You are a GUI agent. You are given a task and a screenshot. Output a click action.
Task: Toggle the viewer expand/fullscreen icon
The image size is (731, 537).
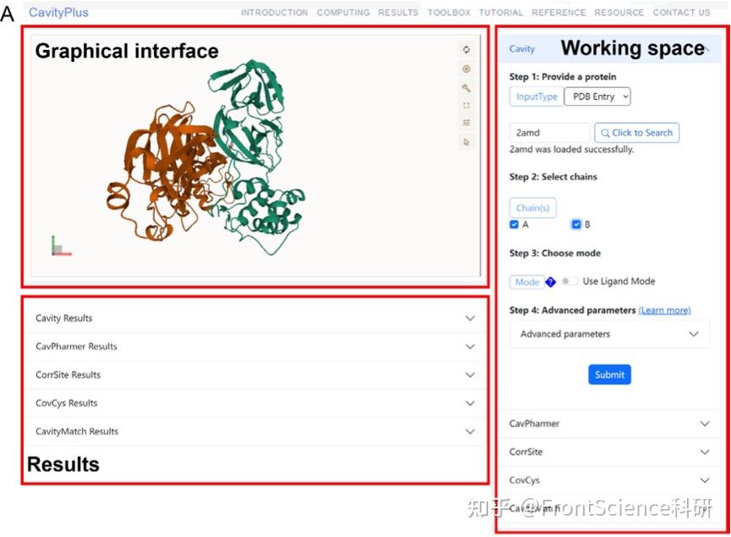(465, 105)
